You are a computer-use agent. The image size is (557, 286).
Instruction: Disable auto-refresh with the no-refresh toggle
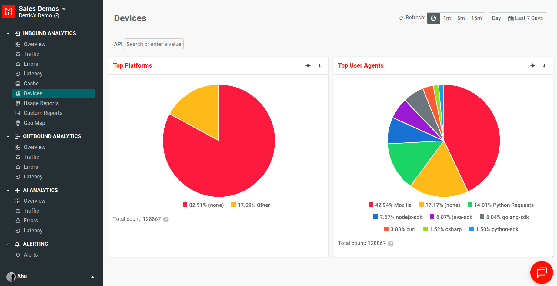point(433,18)
